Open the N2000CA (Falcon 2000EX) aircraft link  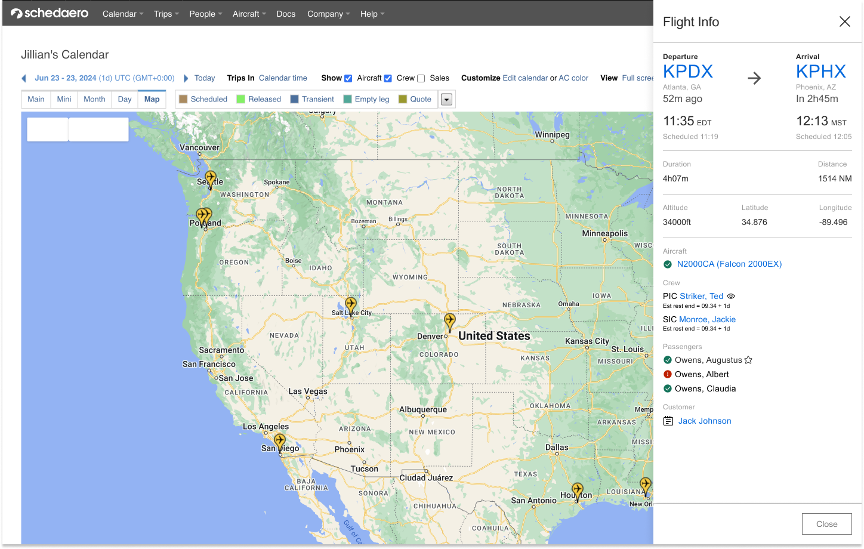coord(729,264)
